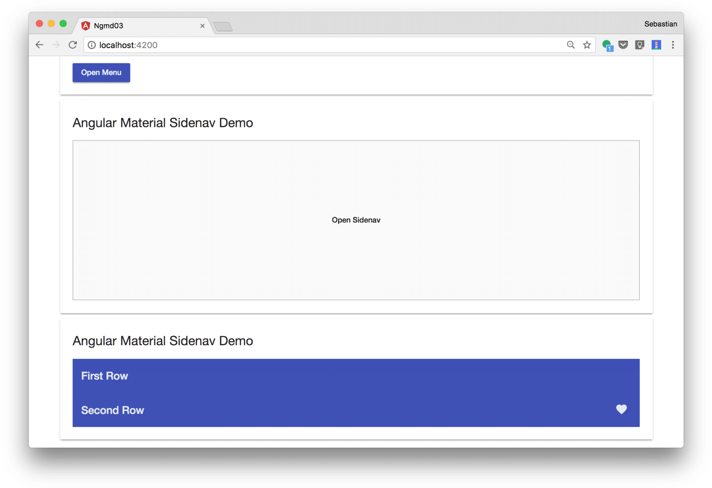Click the Open Sidenav button
Screen dimensions: 712x488
point(356,220)
